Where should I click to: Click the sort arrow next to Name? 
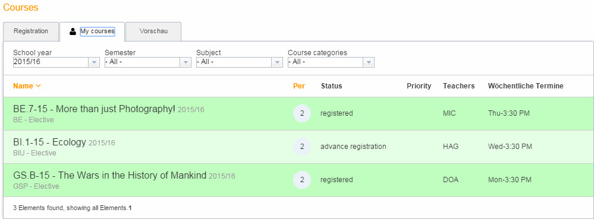pyautogui.click(x=38, y=86)
